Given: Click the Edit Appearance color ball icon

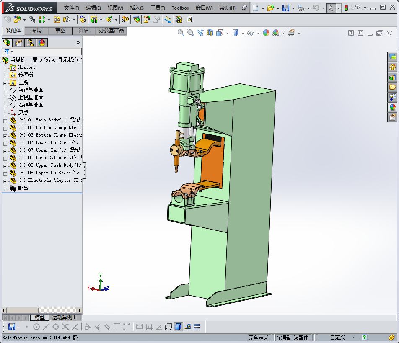Looking at the screenshot, I should pos(266,33).
